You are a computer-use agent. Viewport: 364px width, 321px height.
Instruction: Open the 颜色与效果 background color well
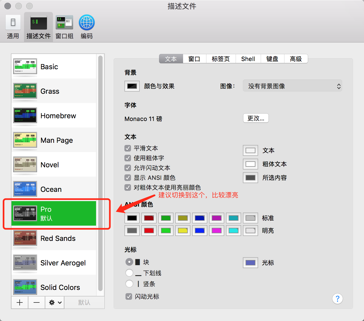pos(132,86)
